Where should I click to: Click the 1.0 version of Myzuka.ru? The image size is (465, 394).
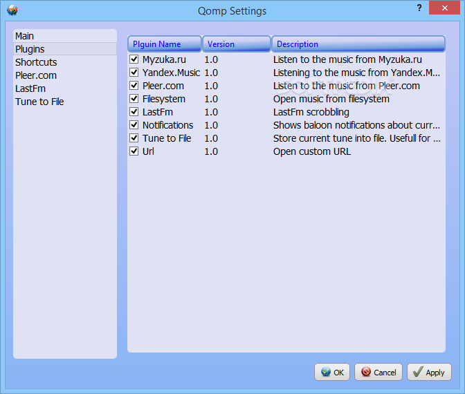click(211, 59)
